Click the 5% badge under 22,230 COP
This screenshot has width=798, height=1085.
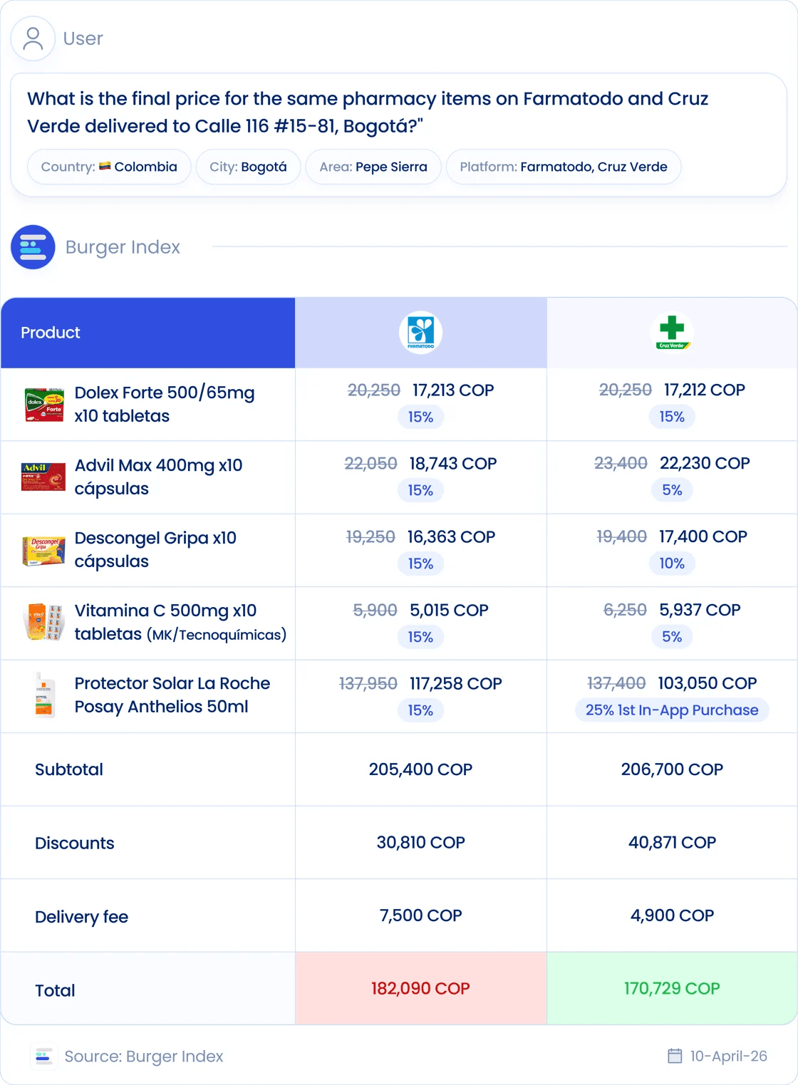click(x=672, y=490)
